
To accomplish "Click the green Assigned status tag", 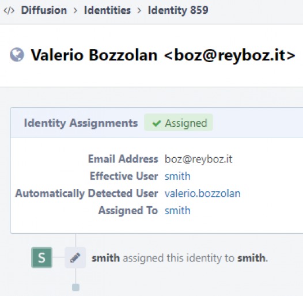I will pyautogui.click(x=179, y=123).
